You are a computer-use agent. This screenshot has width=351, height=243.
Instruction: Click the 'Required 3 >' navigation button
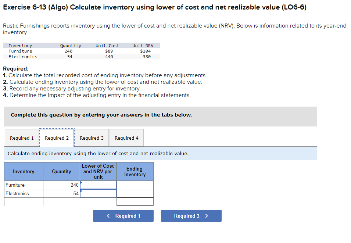pos(191,216)
